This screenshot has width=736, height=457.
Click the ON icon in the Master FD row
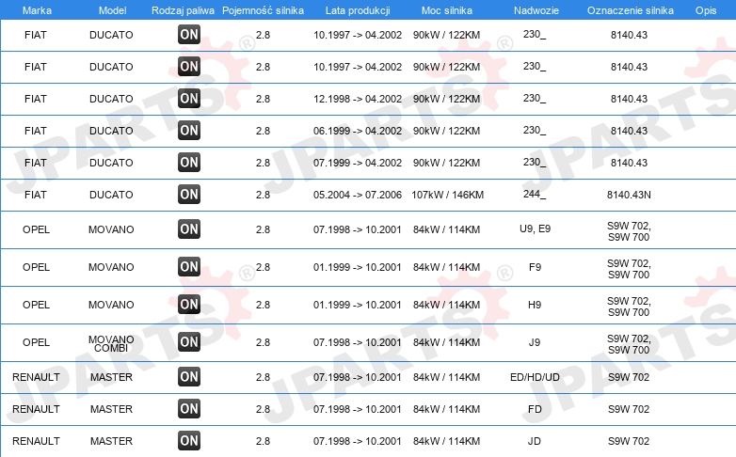189,409
